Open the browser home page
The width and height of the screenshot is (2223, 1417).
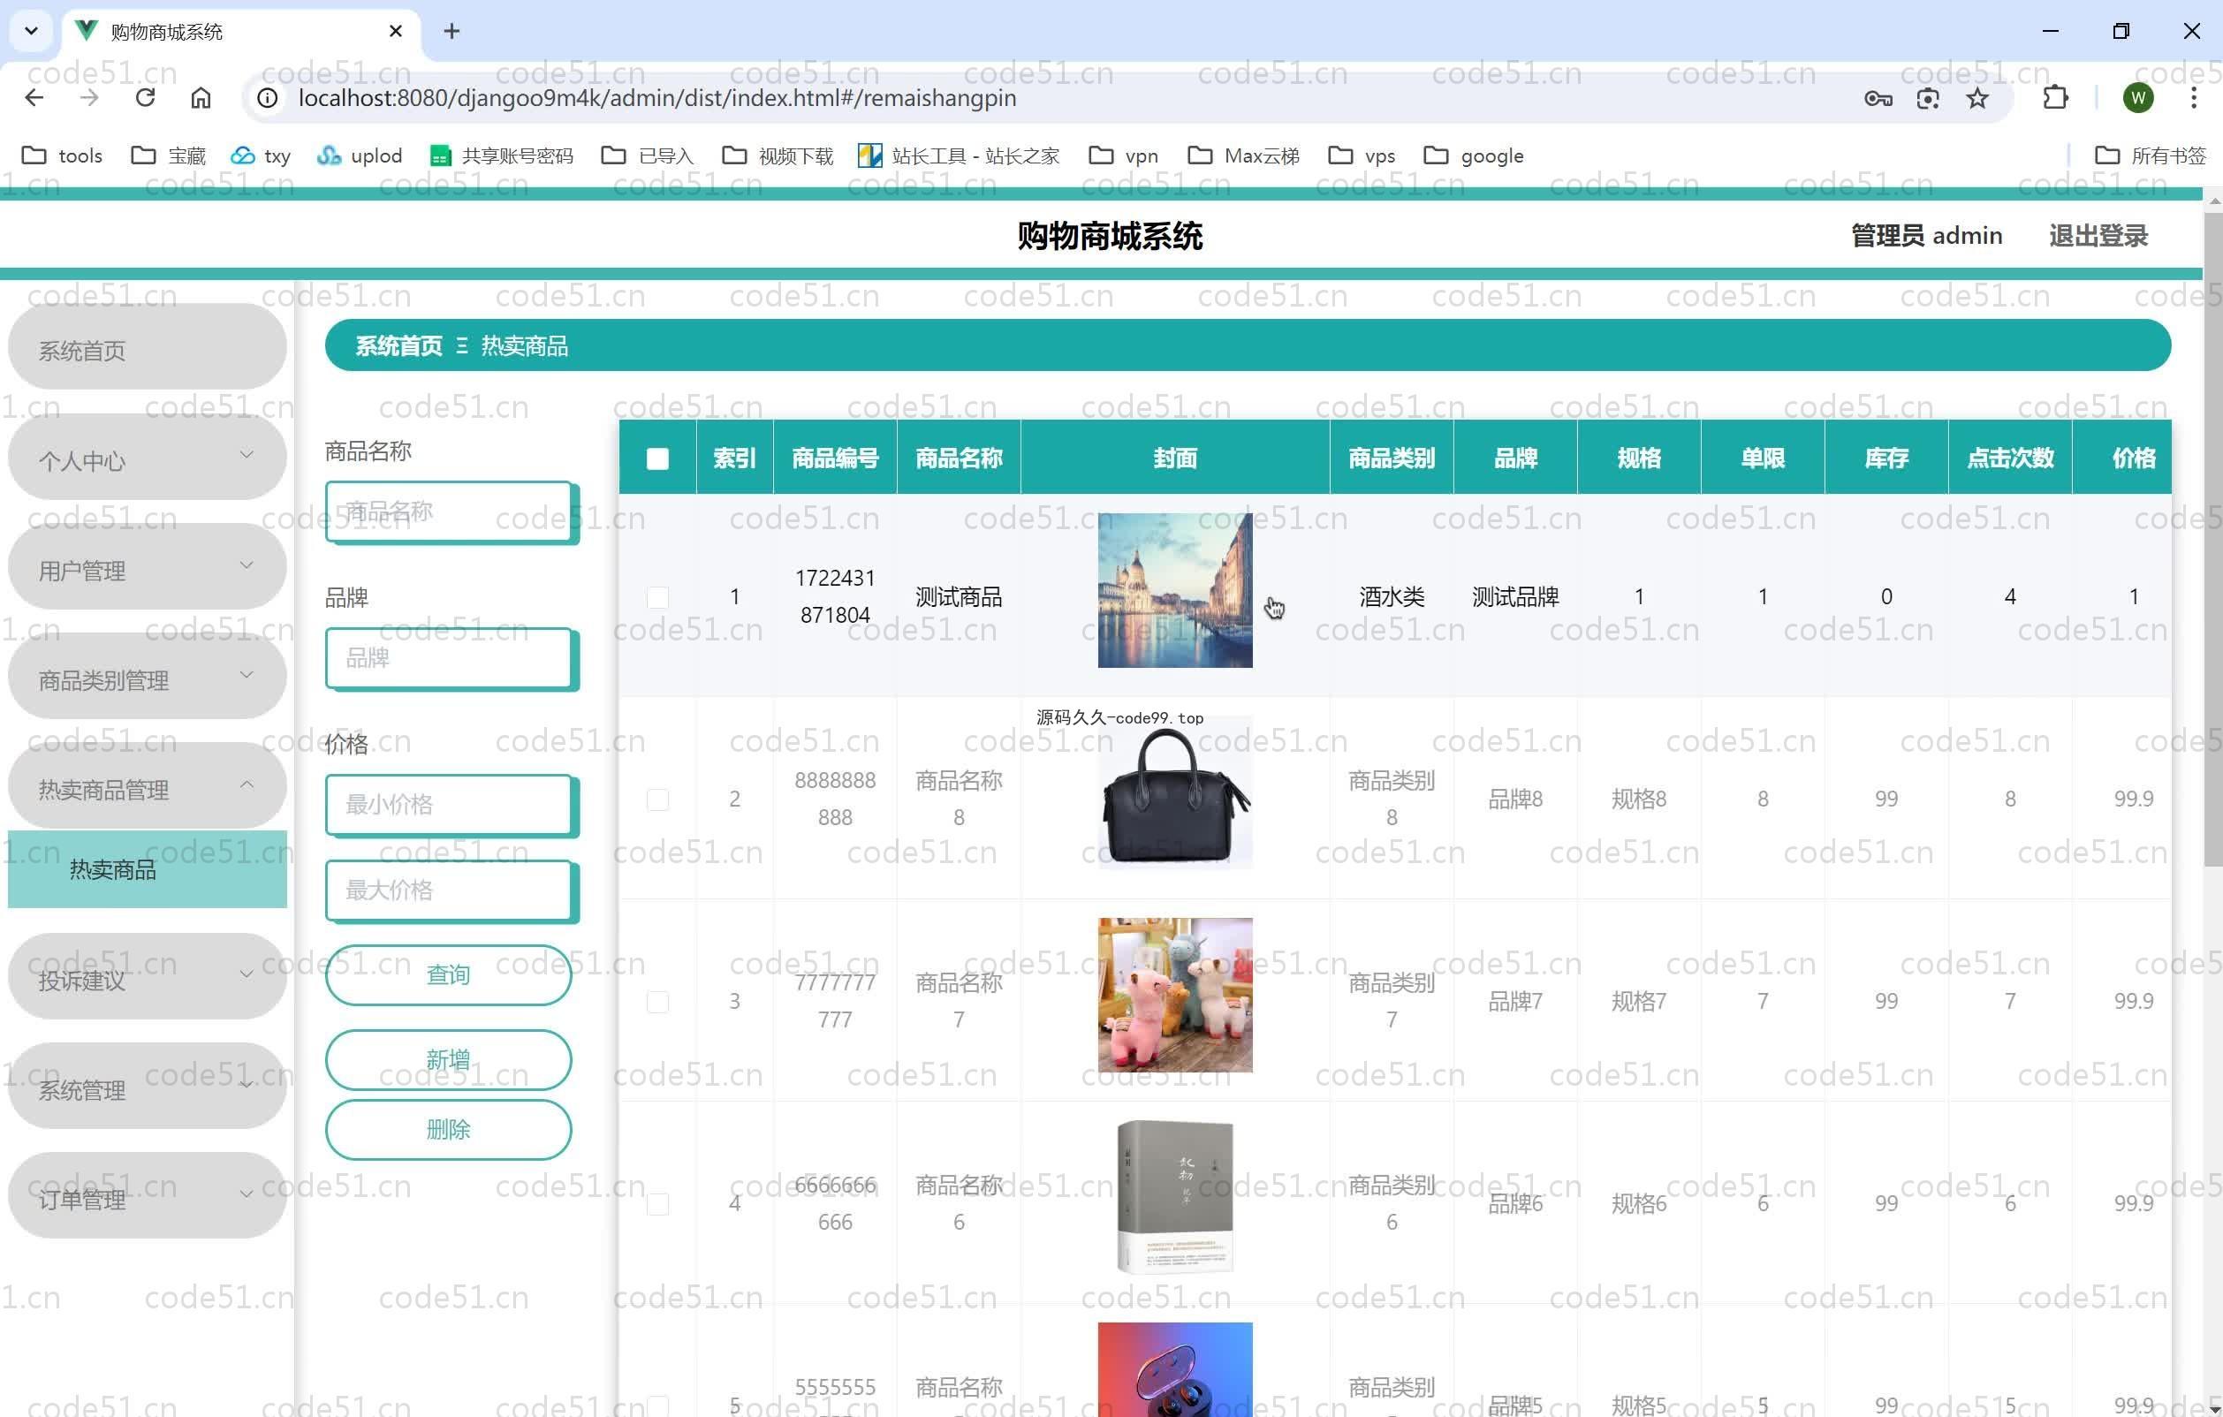click(201, 98)
